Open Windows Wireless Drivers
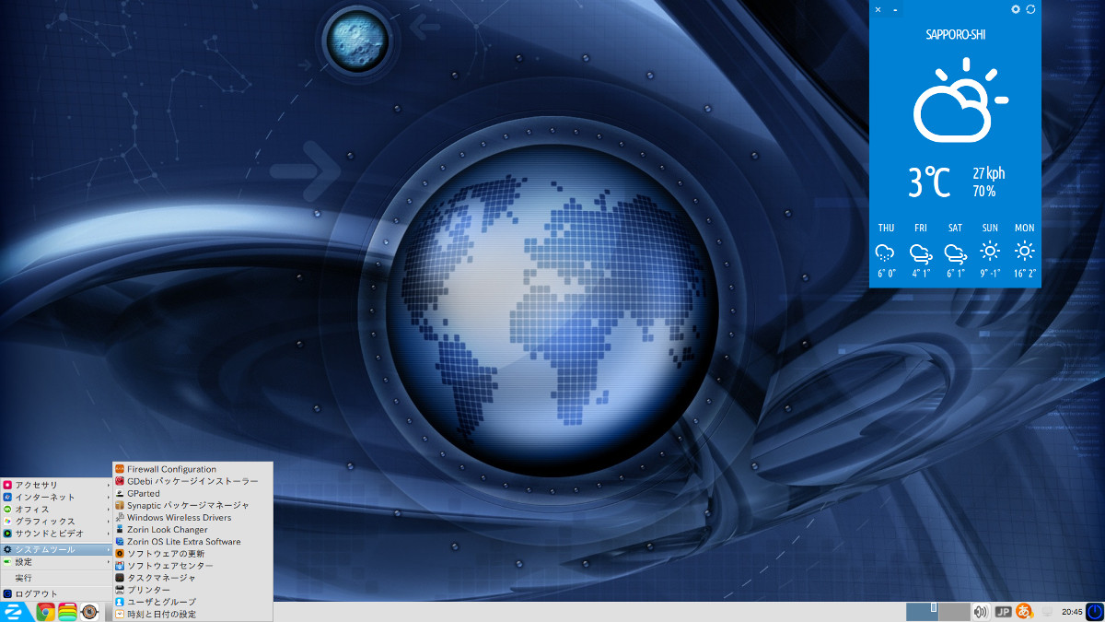Image resolution: width=1105 pixels, height=622 pixels. pyautogui.click(x=192, y=517)
